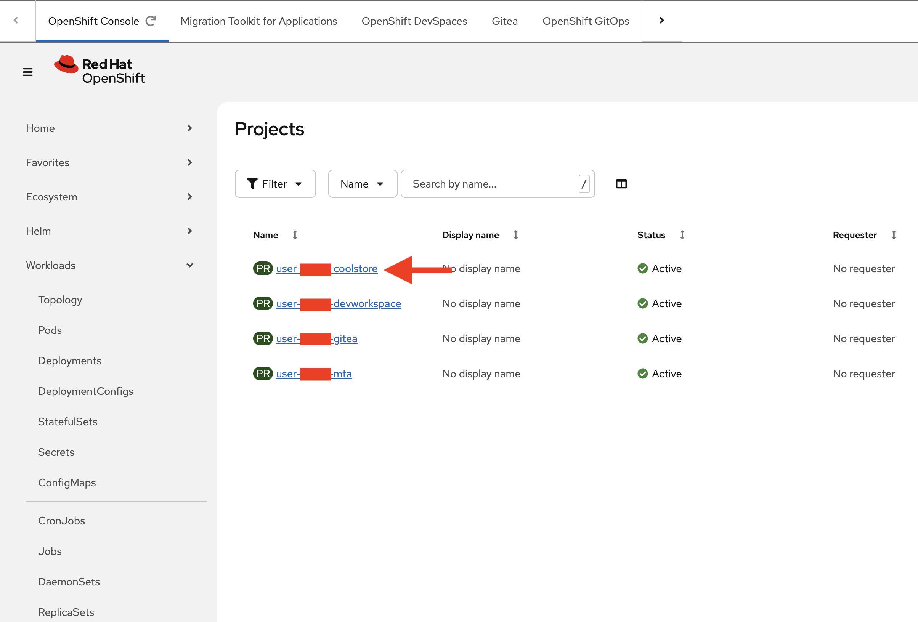Click the reload icon on OpenShift Console tab
Image resolution: width=918 pixels, height=622 pixels.
151,21
